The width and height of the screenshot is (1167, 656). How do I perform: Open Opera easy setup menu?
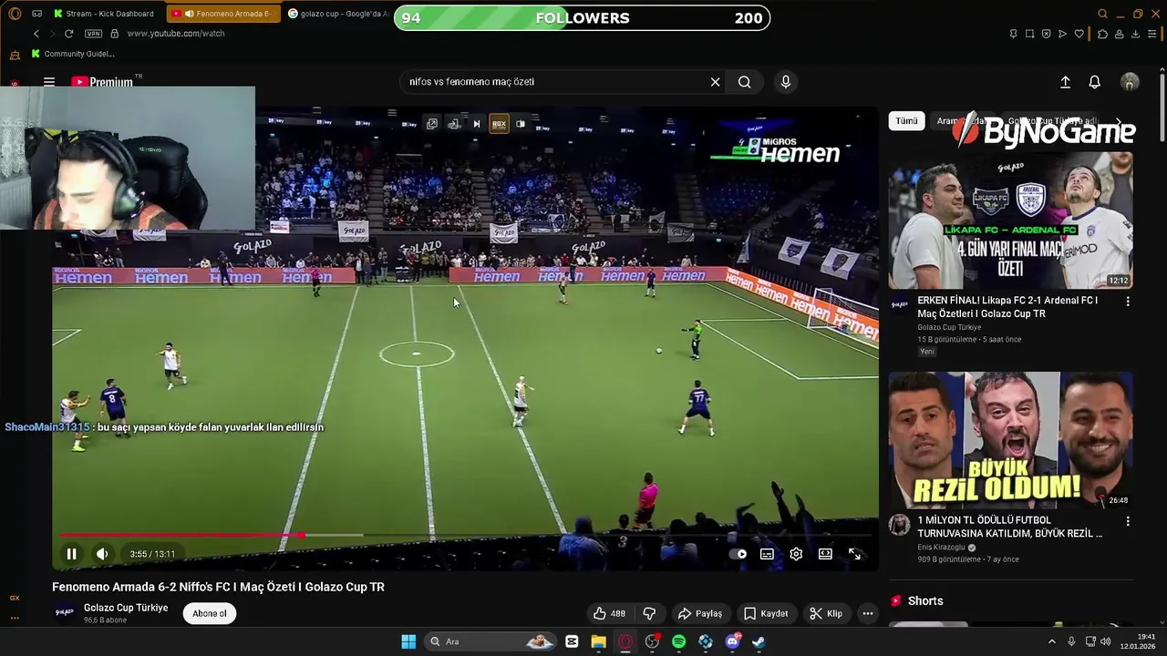coord(1153,34)
